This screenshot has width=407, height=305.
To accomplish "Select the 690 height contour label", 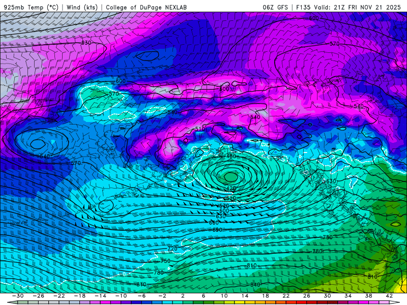I will pos(217,230).
